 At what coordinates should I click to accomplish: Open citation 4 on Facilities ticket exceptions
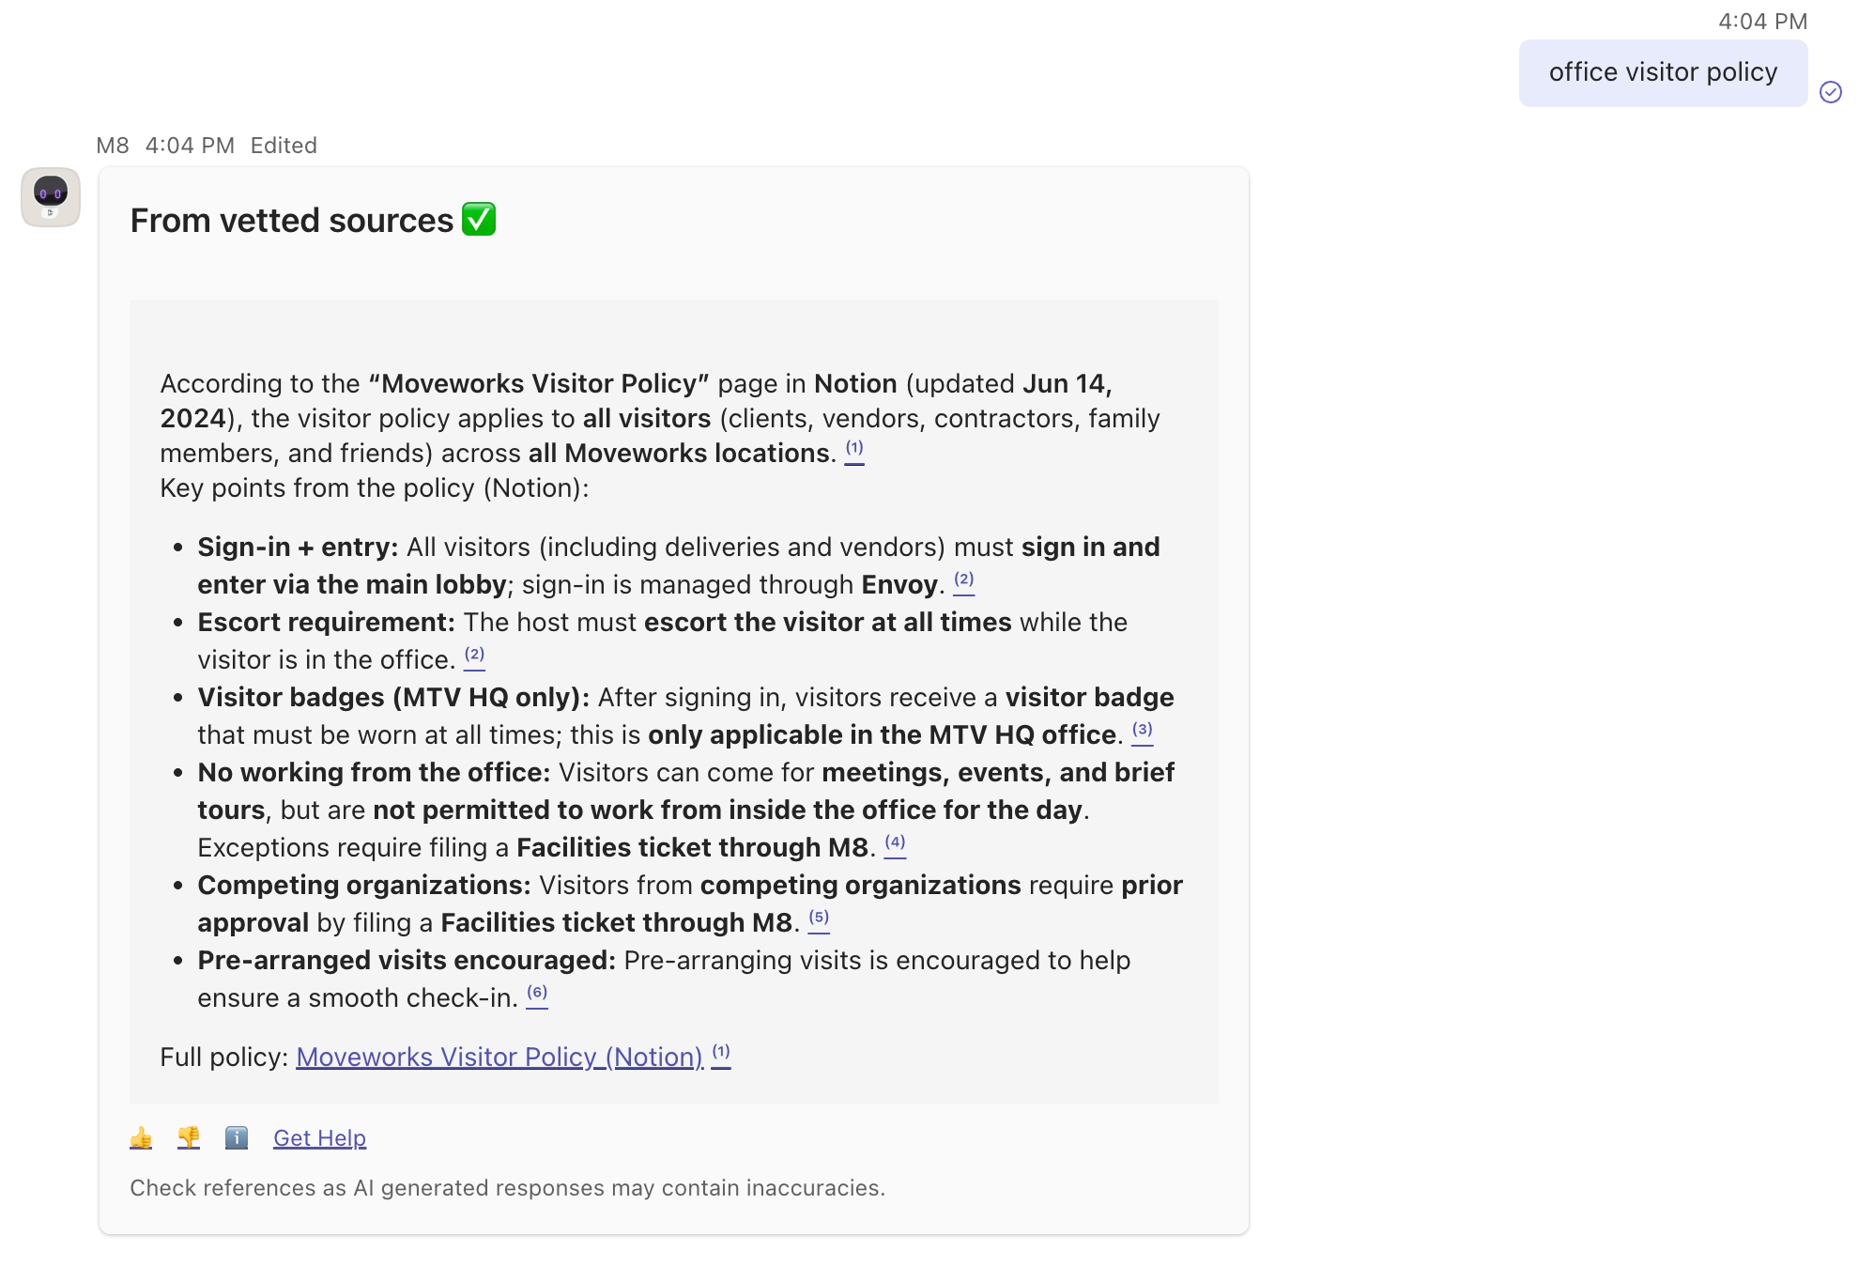click(896, 843)
